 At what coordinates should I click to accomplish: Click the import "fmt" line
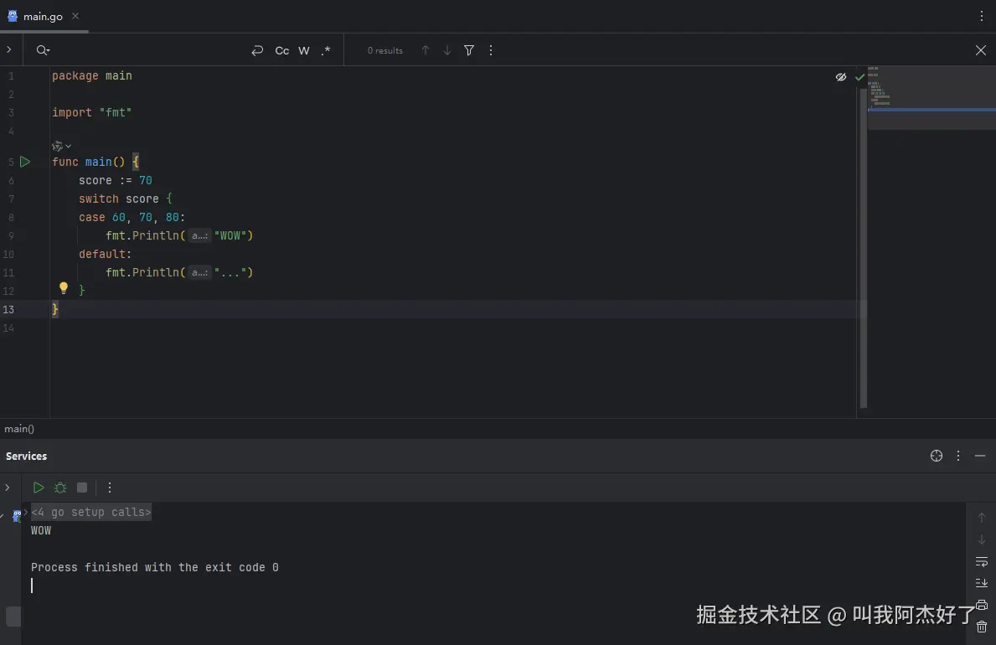tap(92, 112)
